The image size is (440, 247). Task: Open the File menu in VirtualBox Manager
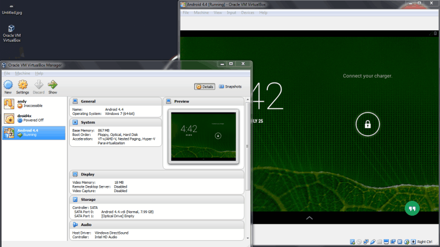7,73
